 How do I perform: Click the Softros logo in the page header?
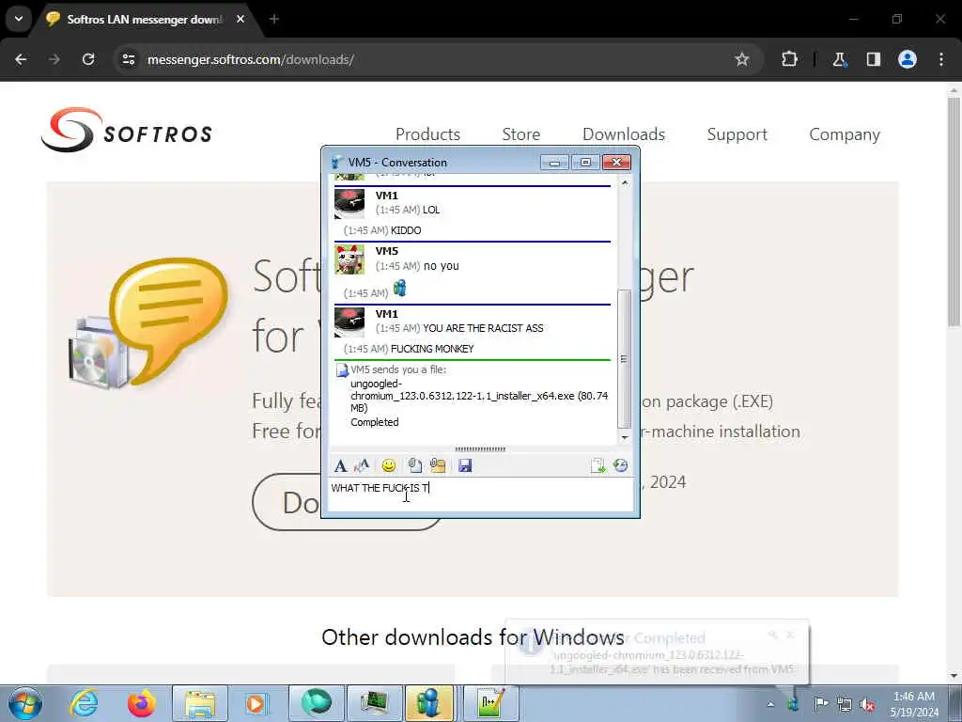[127, 130]
